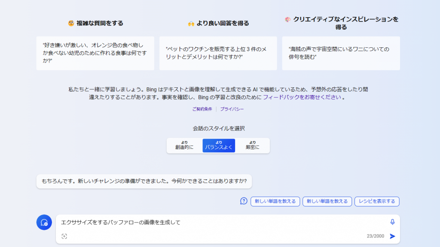Click the 会話のスタイルを選択 label
Image resolution: width=440 pixels, height=247 pixels.
coord(219,128)
